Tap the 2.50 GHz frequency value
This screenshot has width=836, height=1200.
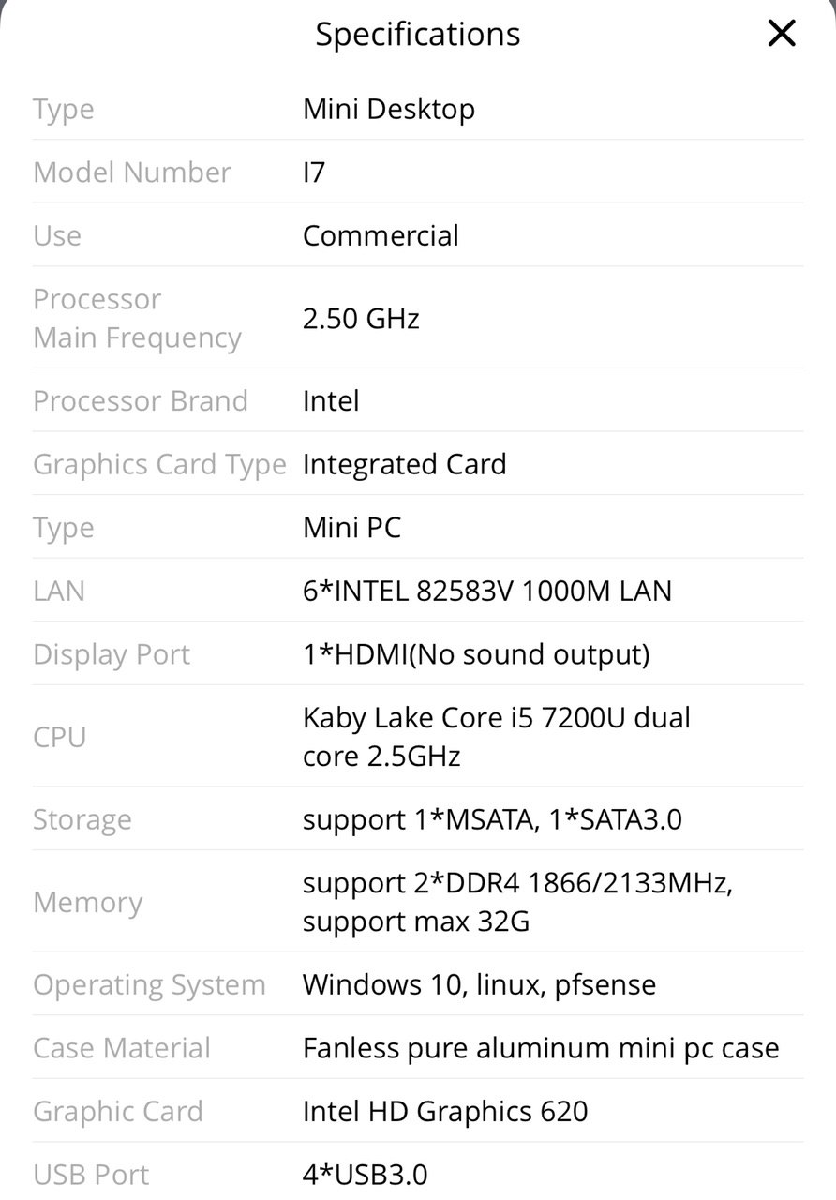(361, 319)
